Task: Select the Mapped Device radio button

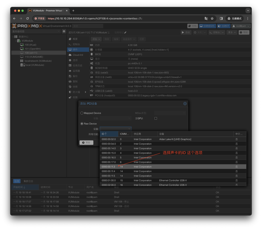Action: 82,113
